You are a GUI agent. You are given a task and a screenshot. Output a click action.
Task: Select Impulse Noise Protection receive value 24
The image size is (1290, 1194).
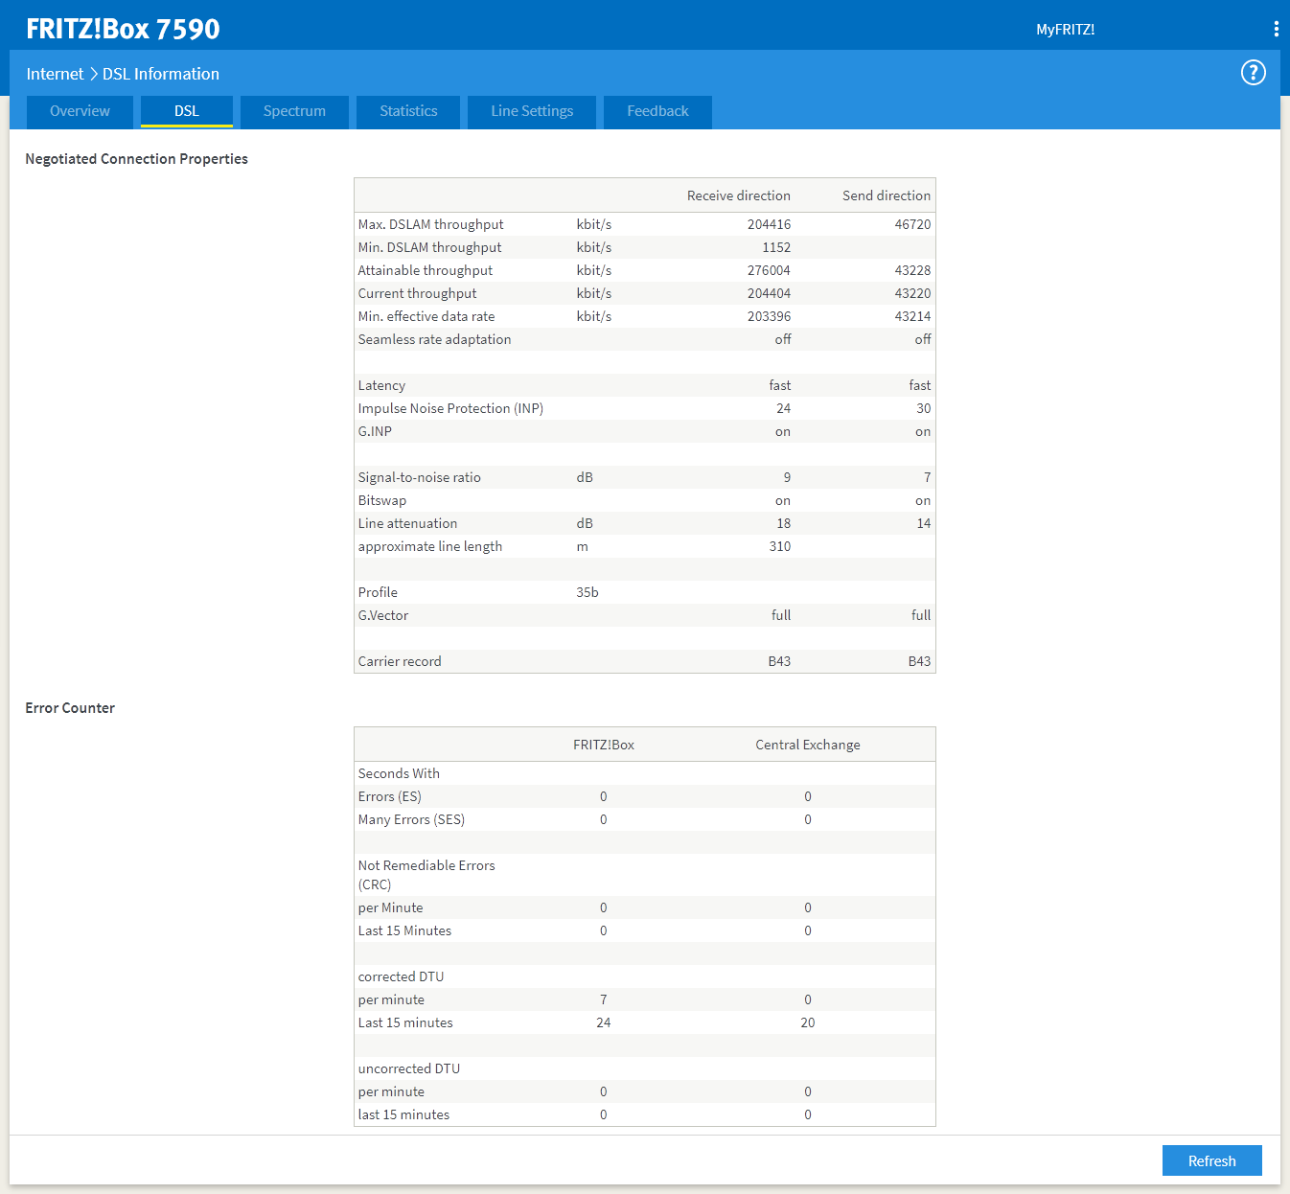[x=783, y=408]
